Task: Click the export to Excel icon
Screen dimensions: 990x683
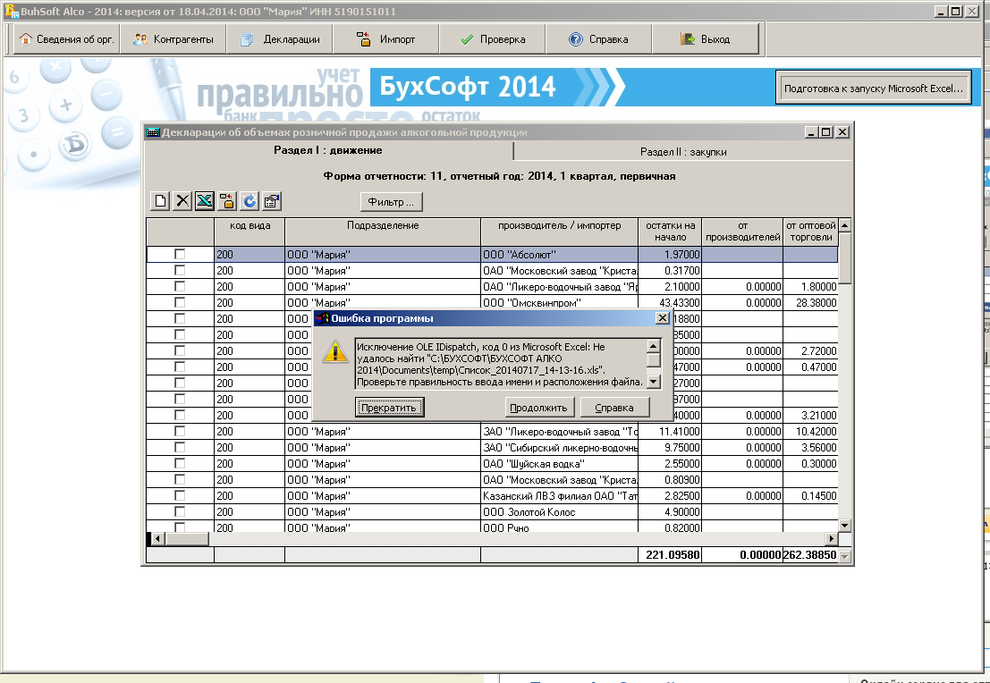Action: [x=205, y=201]
